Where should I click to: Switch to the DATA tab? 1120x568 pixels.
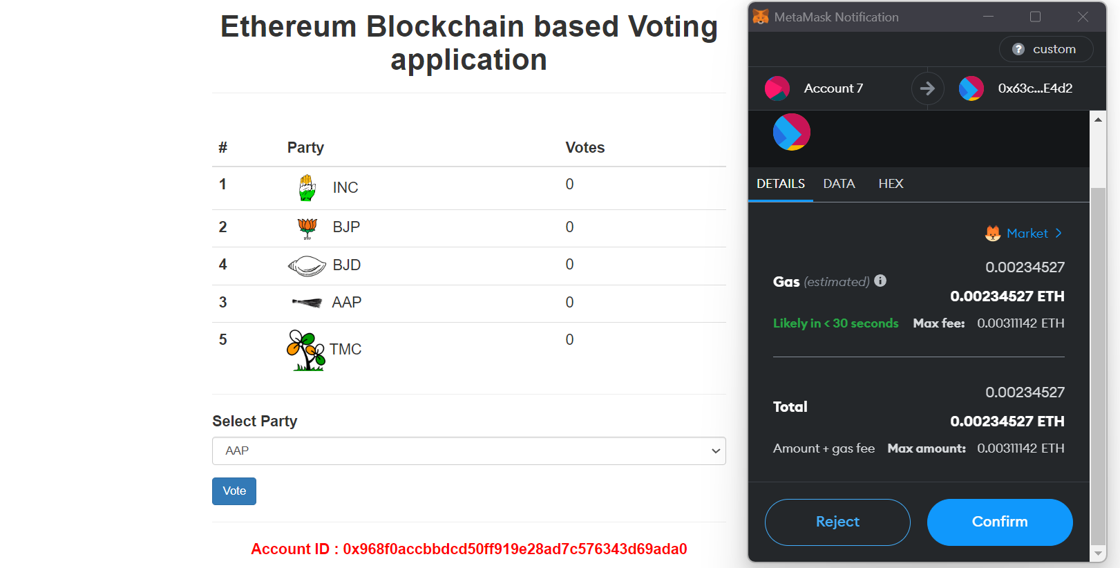click(839, 184)
